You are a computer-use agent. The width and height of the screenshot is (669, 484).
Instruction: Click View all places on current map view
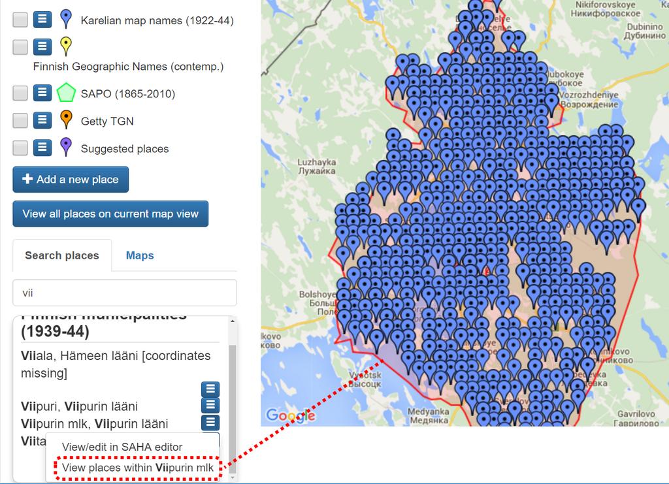[110, 214]
